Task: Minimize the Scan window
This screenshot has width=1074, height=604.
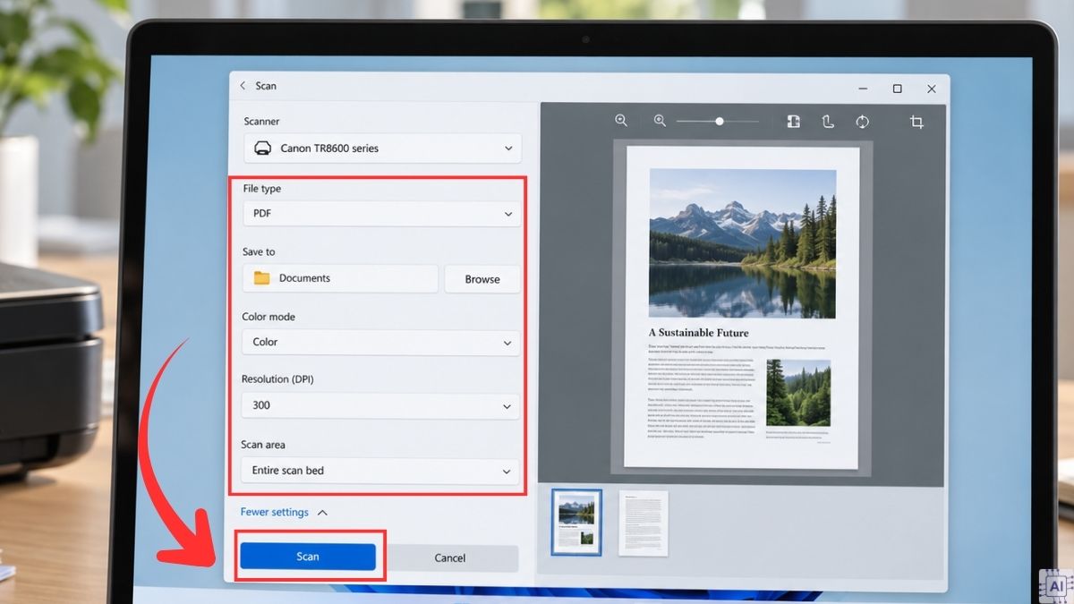Action: click(863, 89)
